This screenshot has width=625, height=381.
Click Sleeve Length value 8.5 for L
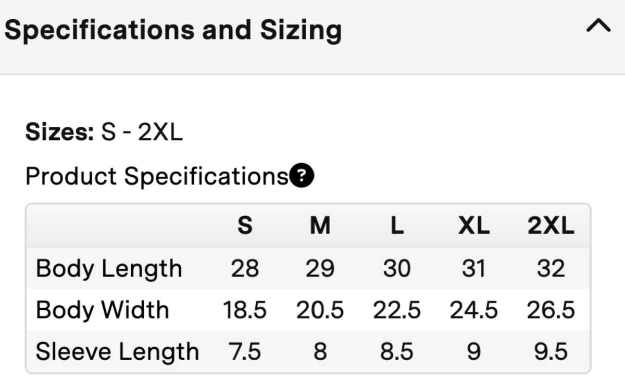point(397,352)
